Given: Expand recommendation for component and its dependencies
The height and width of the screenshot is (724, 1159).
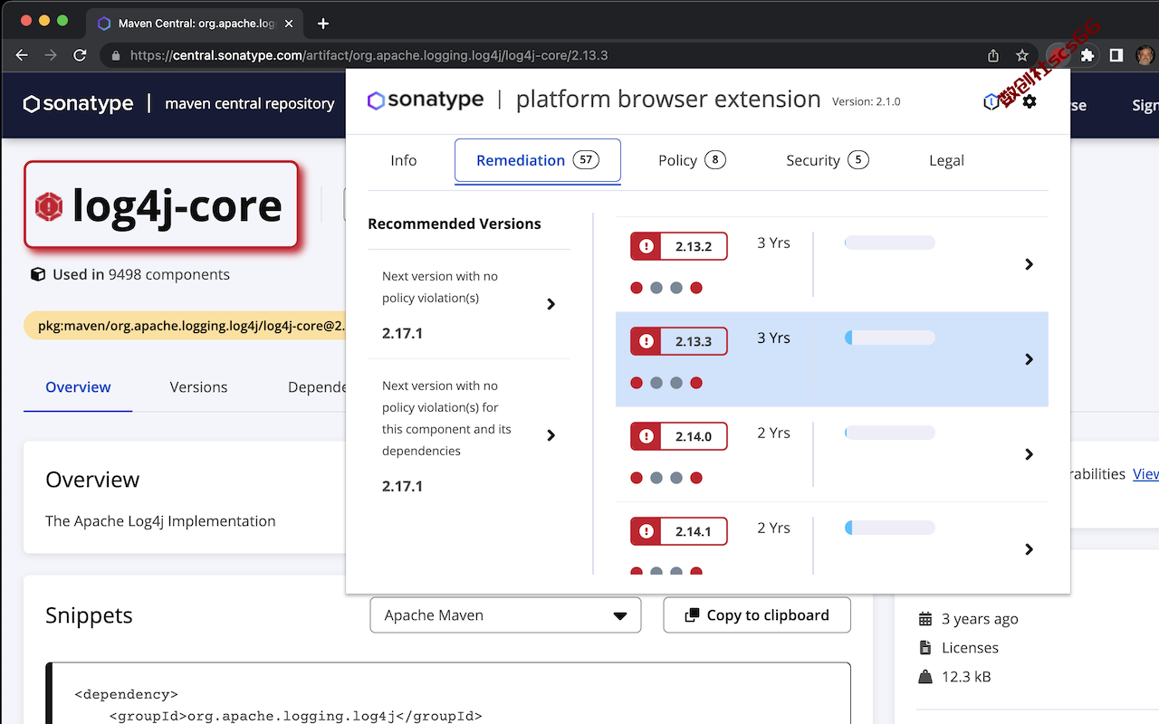Looking at the screenshot, I should click(551, 435).
